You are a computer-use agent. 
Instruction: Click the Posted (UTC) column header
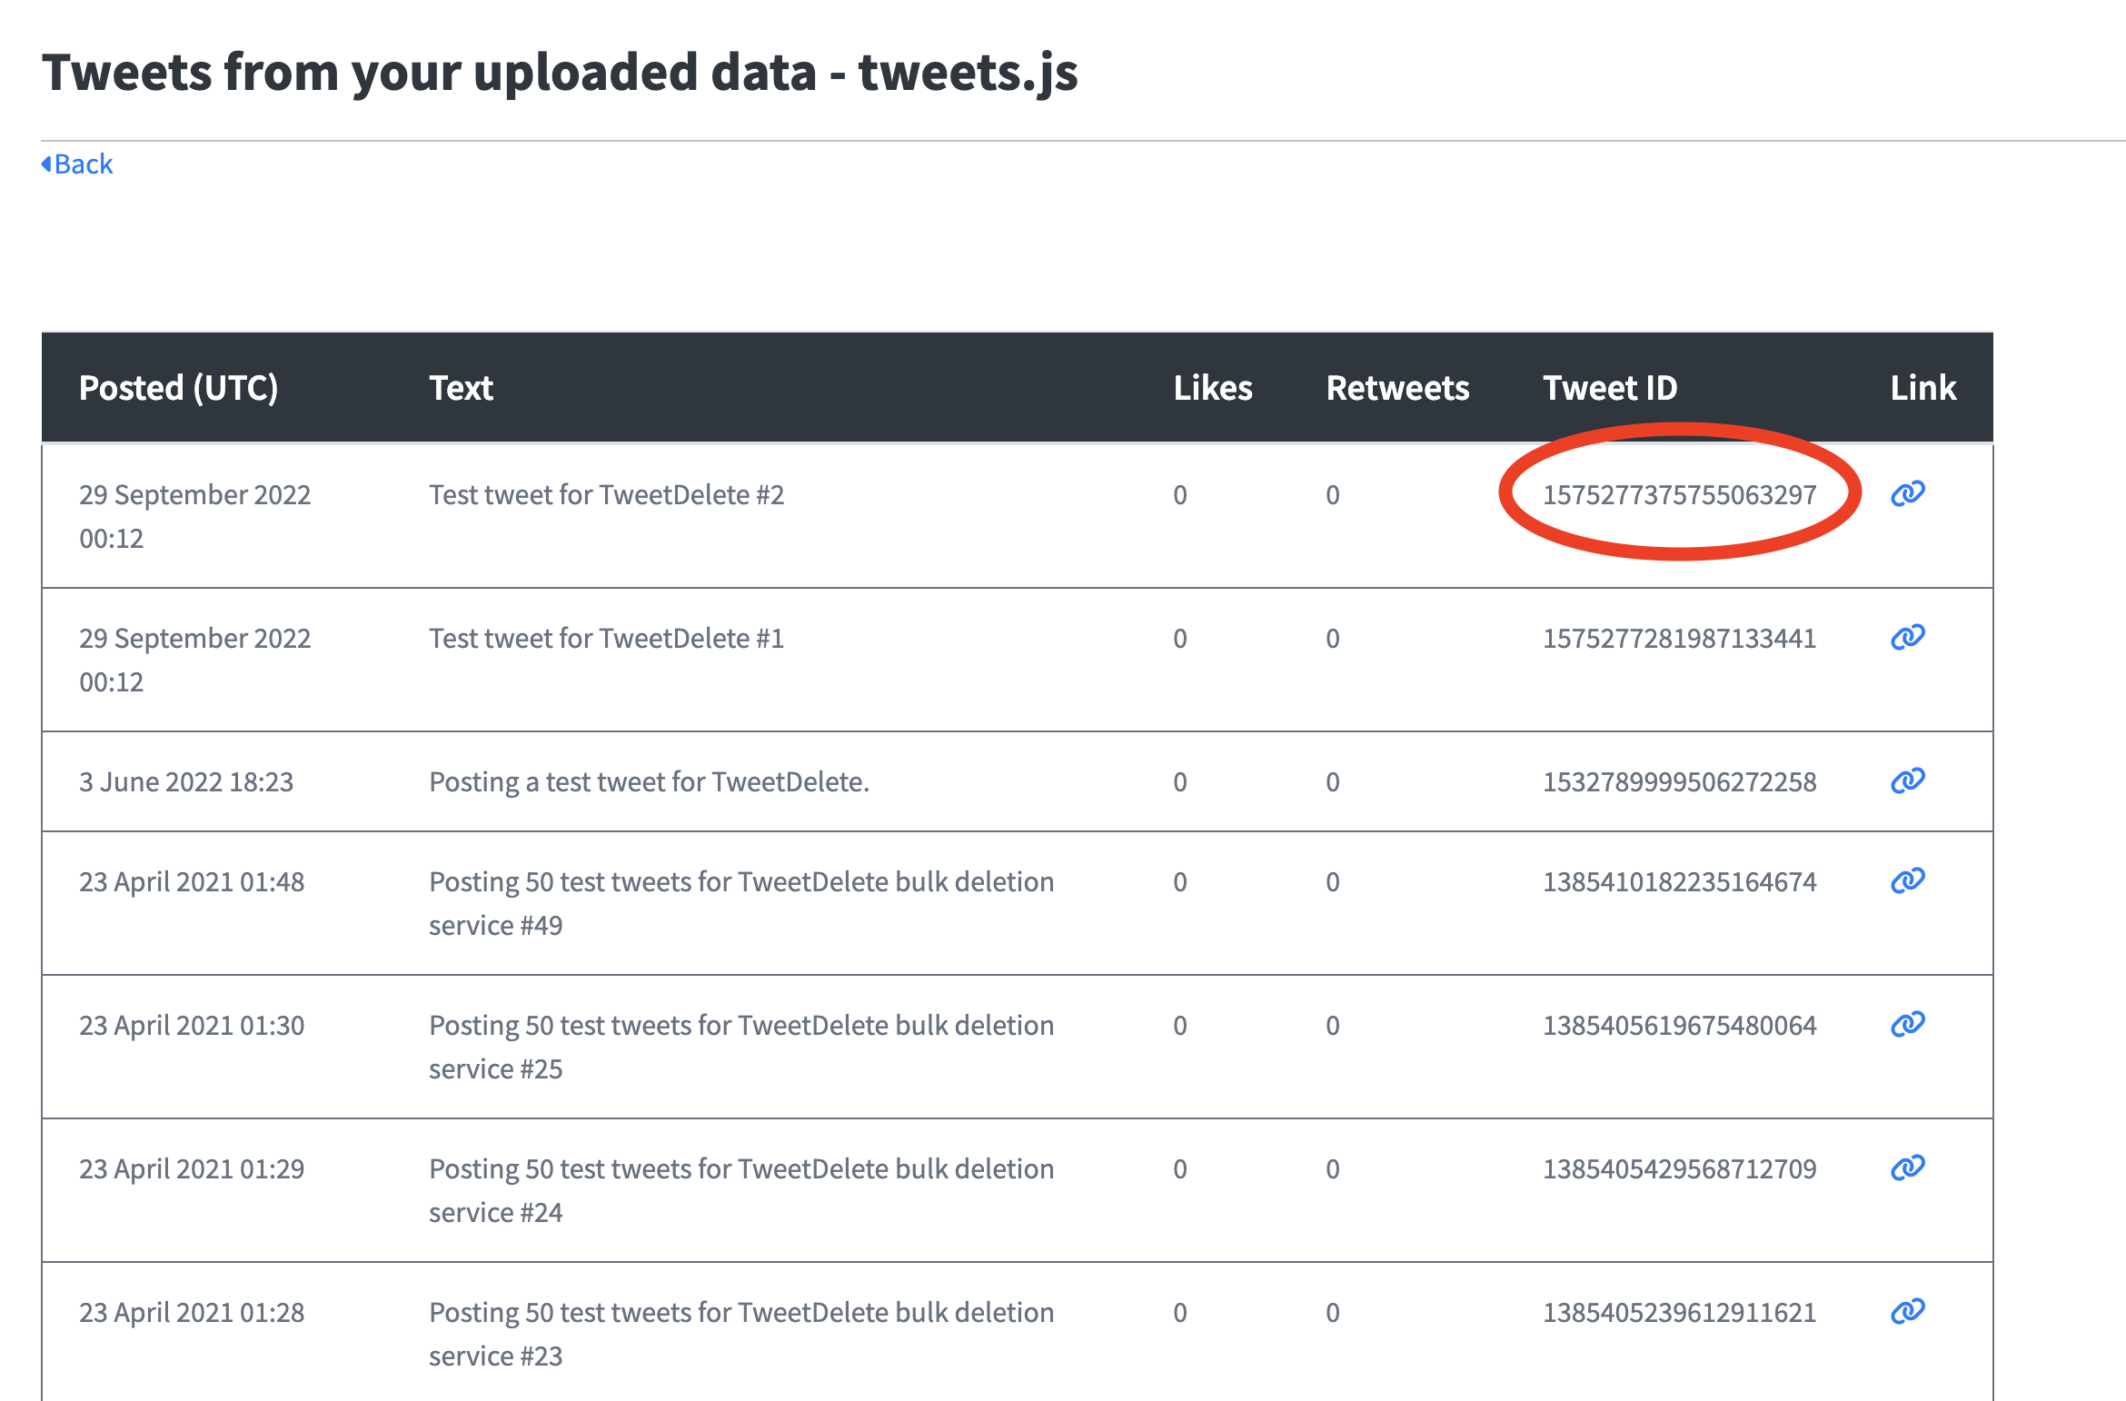(x=178, y=388)
